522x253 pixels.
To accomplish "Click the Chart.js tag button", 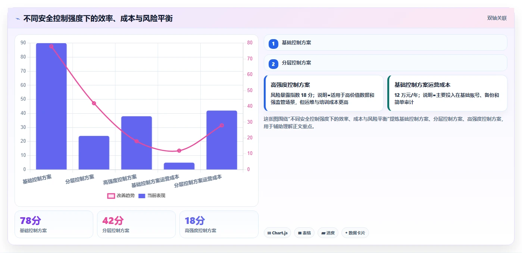I will (x=277, y=233).
